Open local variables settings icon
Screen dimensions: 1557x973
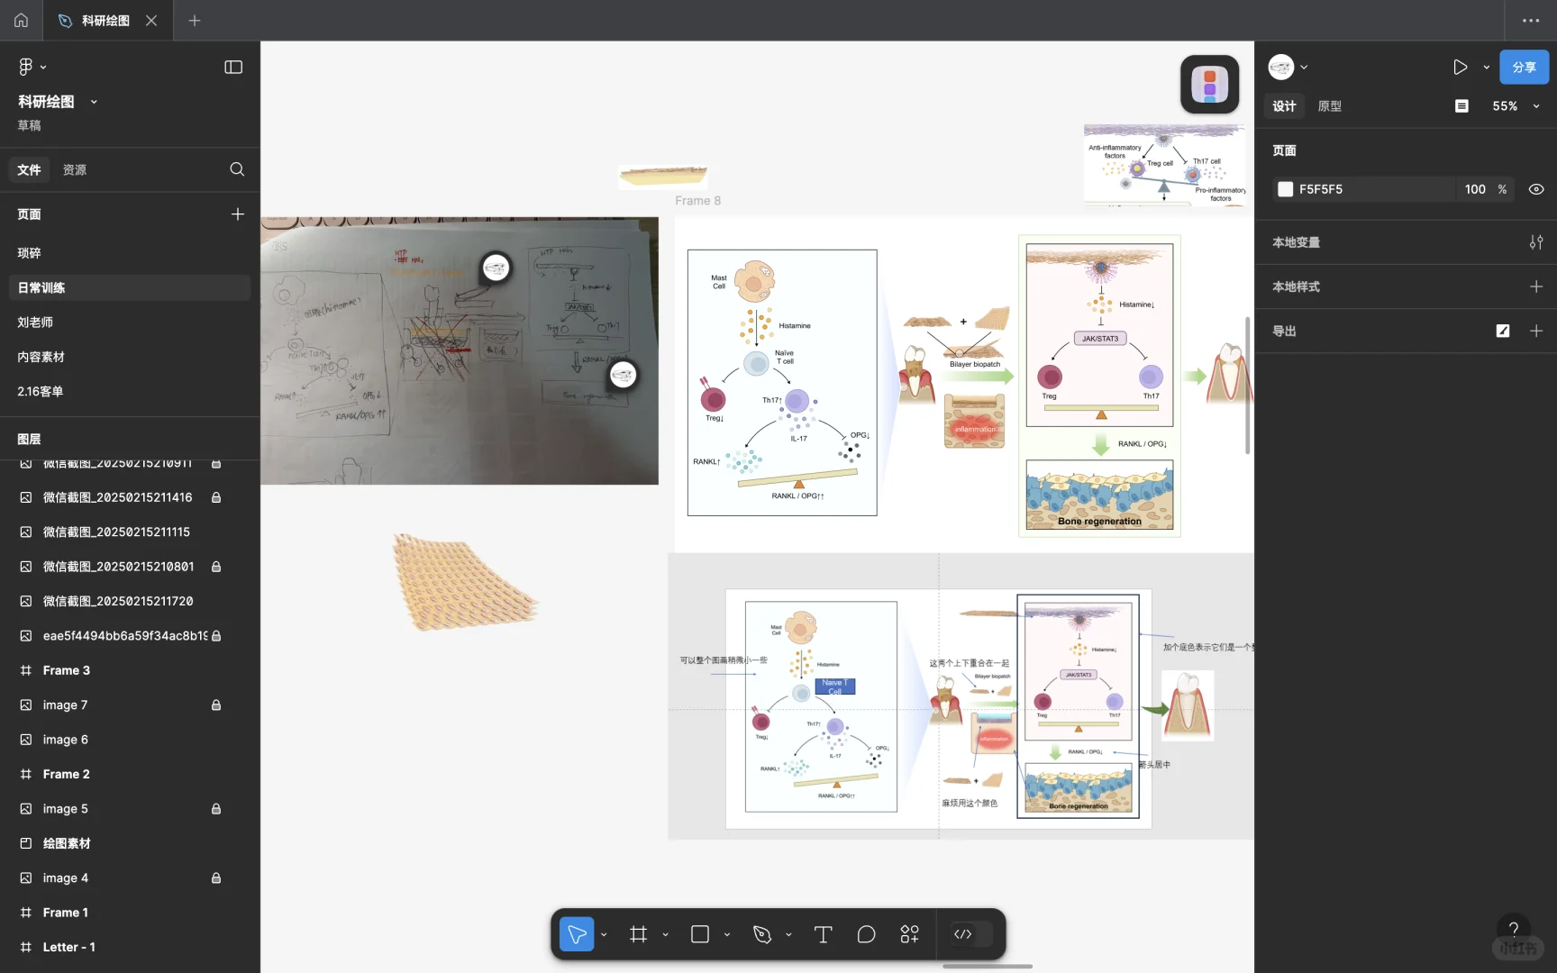[x=1536, y=242]
